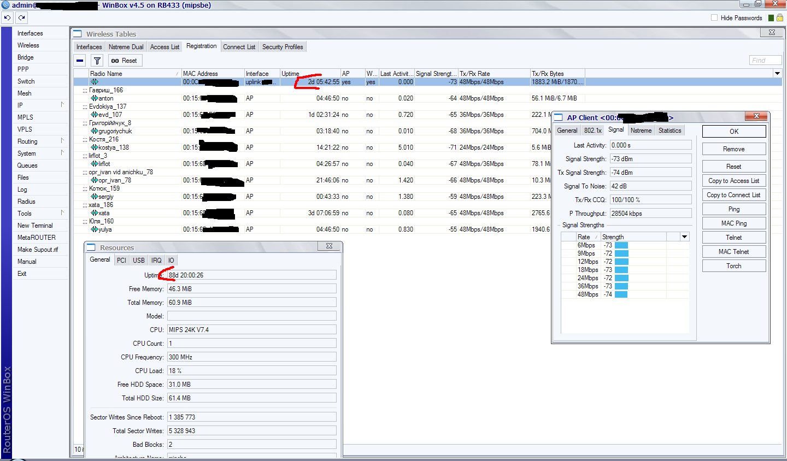Viewport: 787px width, 461px height.
Task: Click the CPU Load value field
Action: click(251, 371)
